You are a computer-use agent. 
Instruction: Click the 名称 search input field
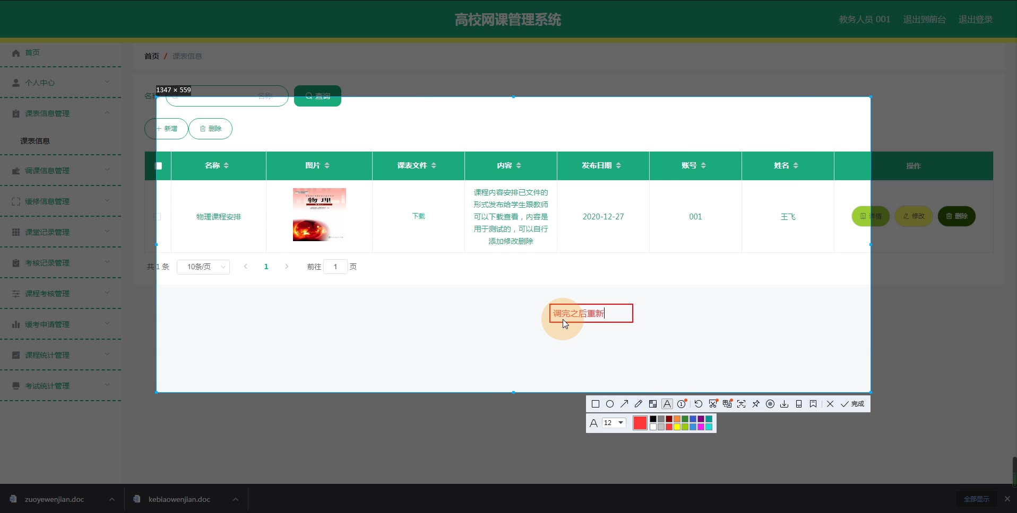227,96
